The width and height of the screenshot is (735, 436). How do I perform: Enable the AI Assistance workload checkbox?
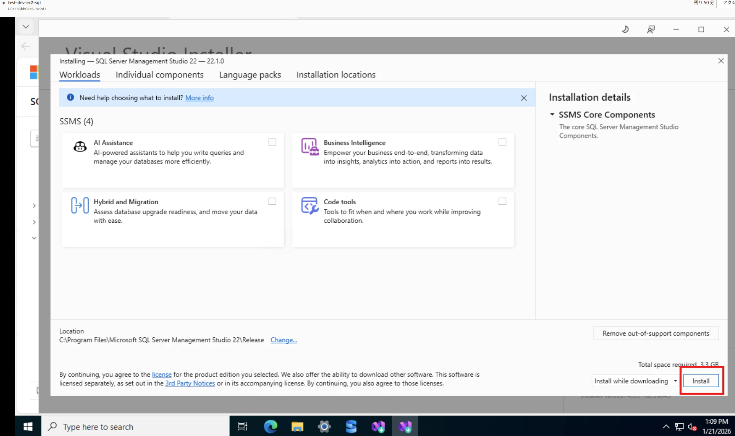[272, 142]
